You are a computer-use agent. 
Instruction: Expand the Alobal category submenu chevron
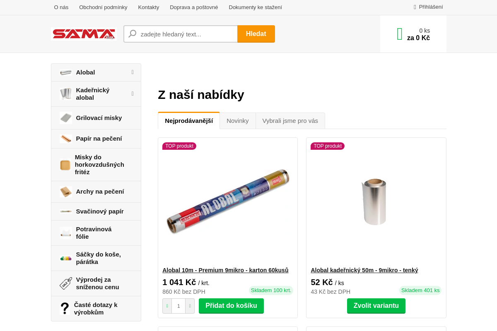tap(133, 72)
